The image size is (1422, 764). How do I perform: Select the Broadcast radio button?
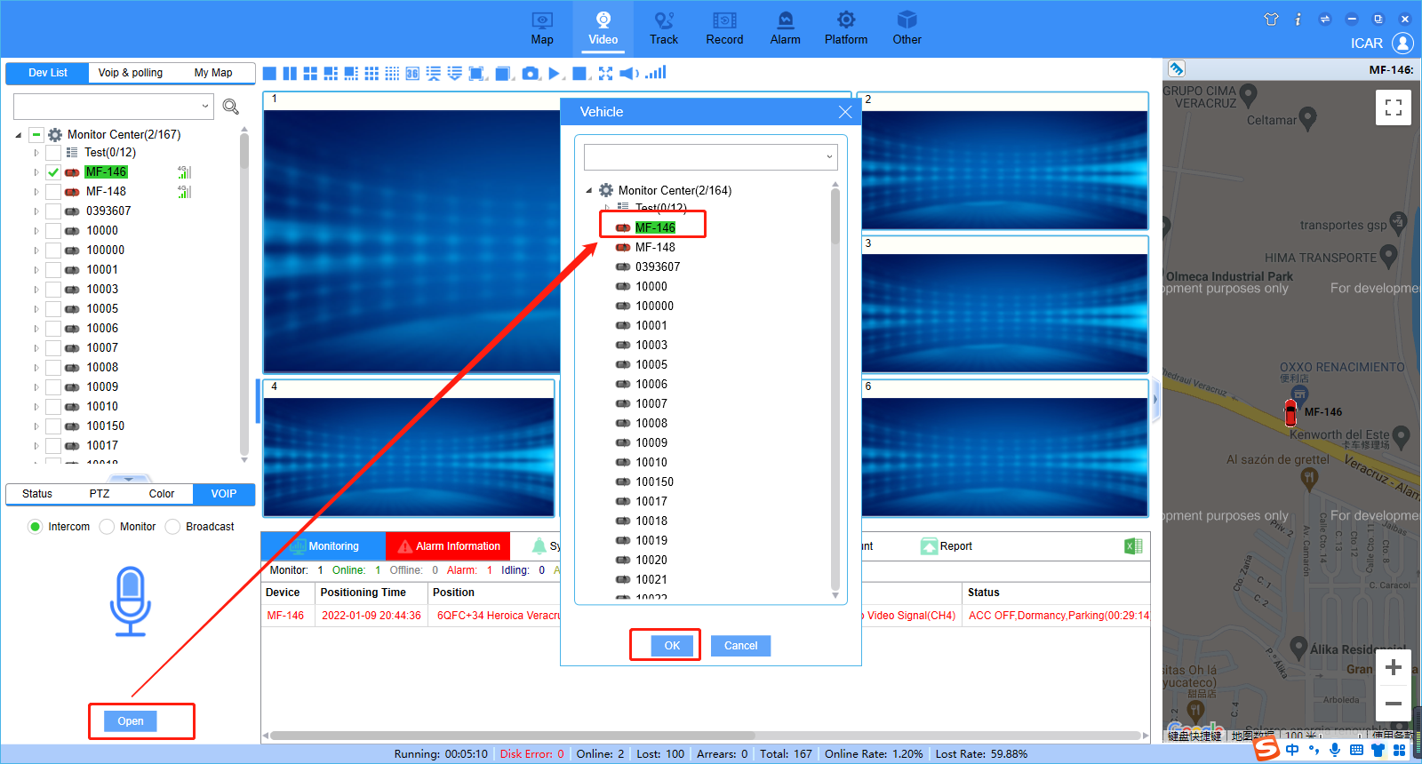point(172,527)
